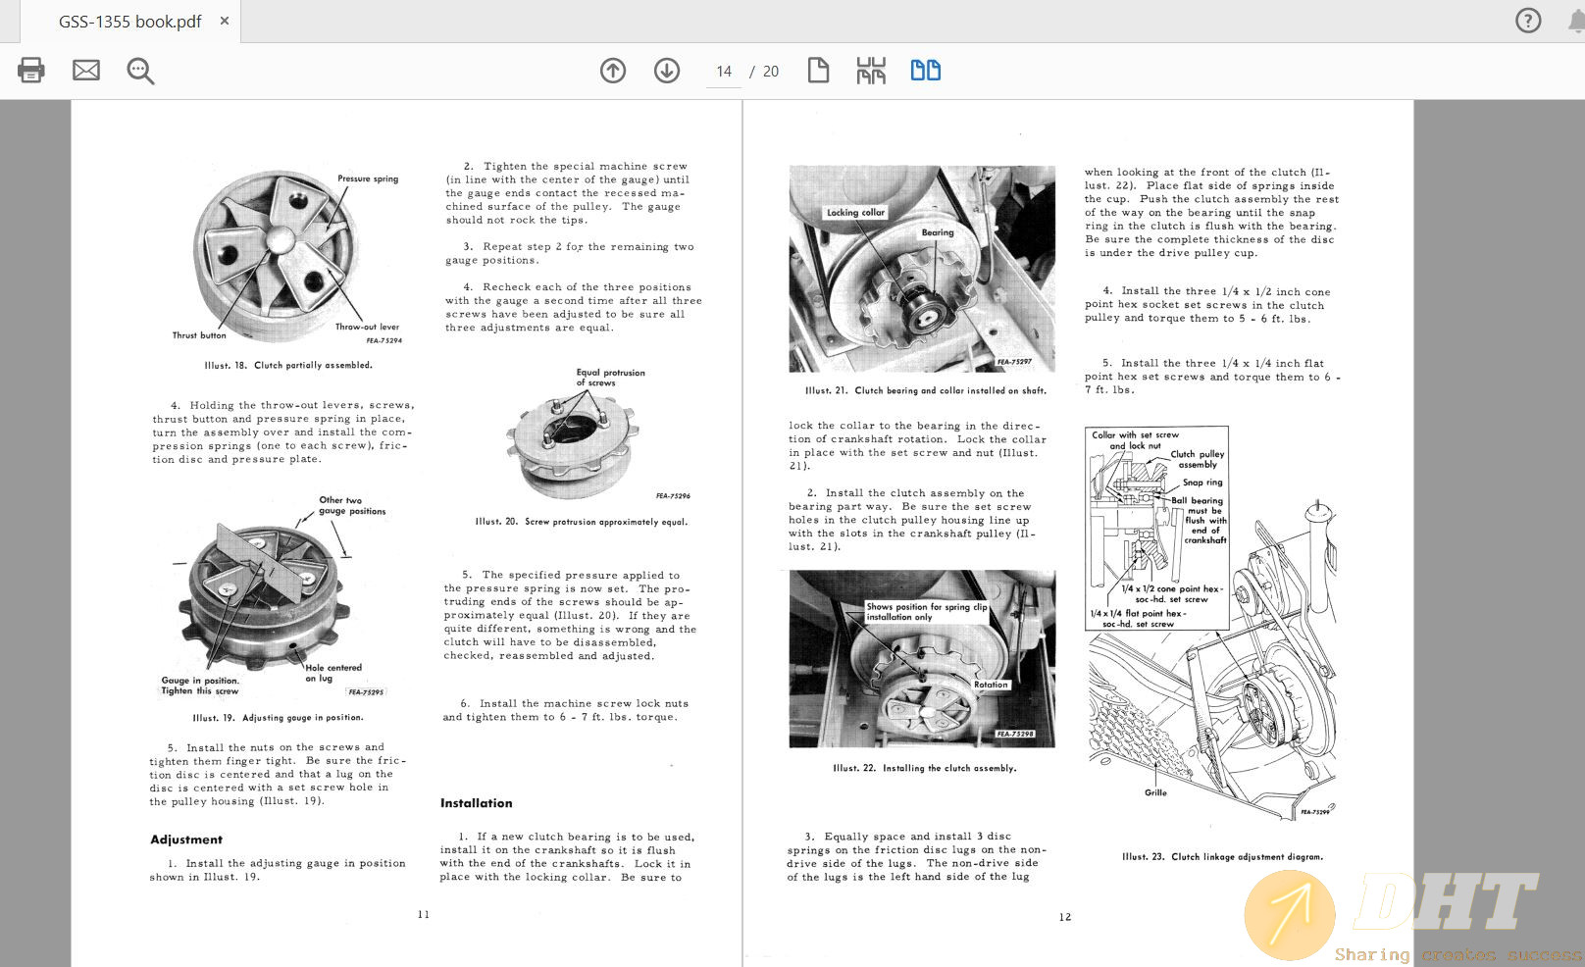Click the Illust. 22 installing clutch photo
1585x967 pixels.
tap(922, 658)
